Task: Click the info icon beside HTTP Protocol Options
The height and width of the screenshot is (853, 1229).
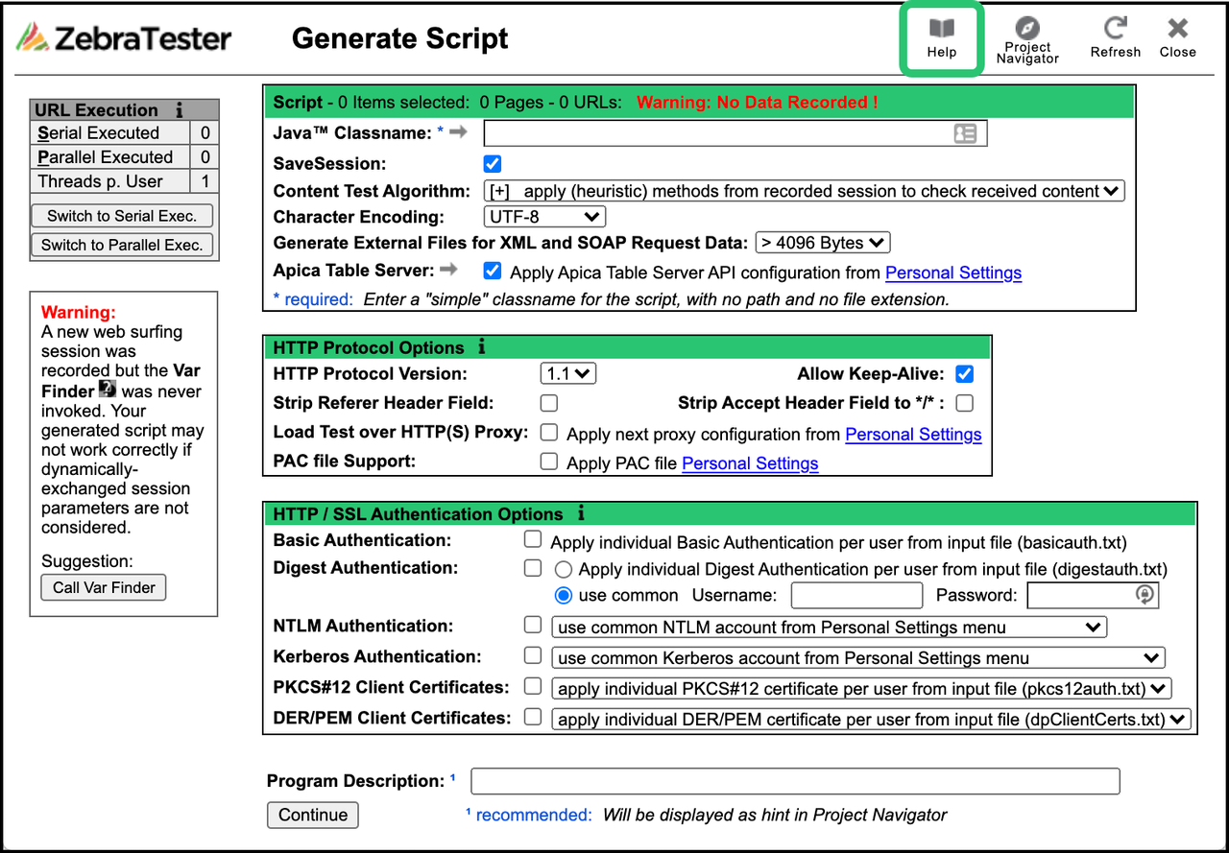Action: click(x=482, y=347)
